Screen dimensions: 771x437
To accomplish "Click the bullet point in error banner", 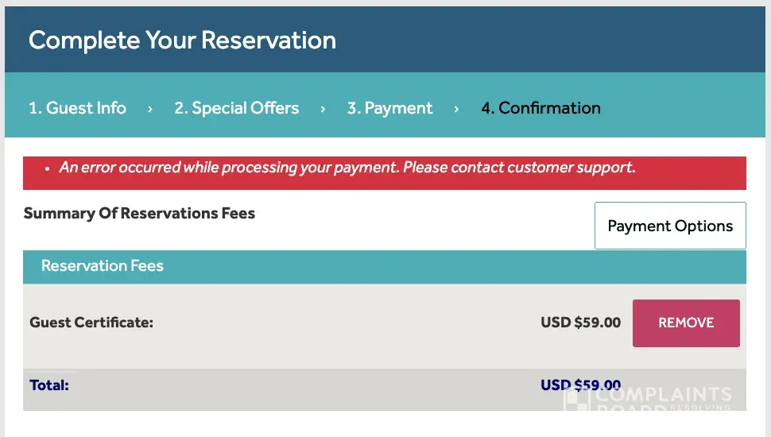I will click(x=47, y=168).
